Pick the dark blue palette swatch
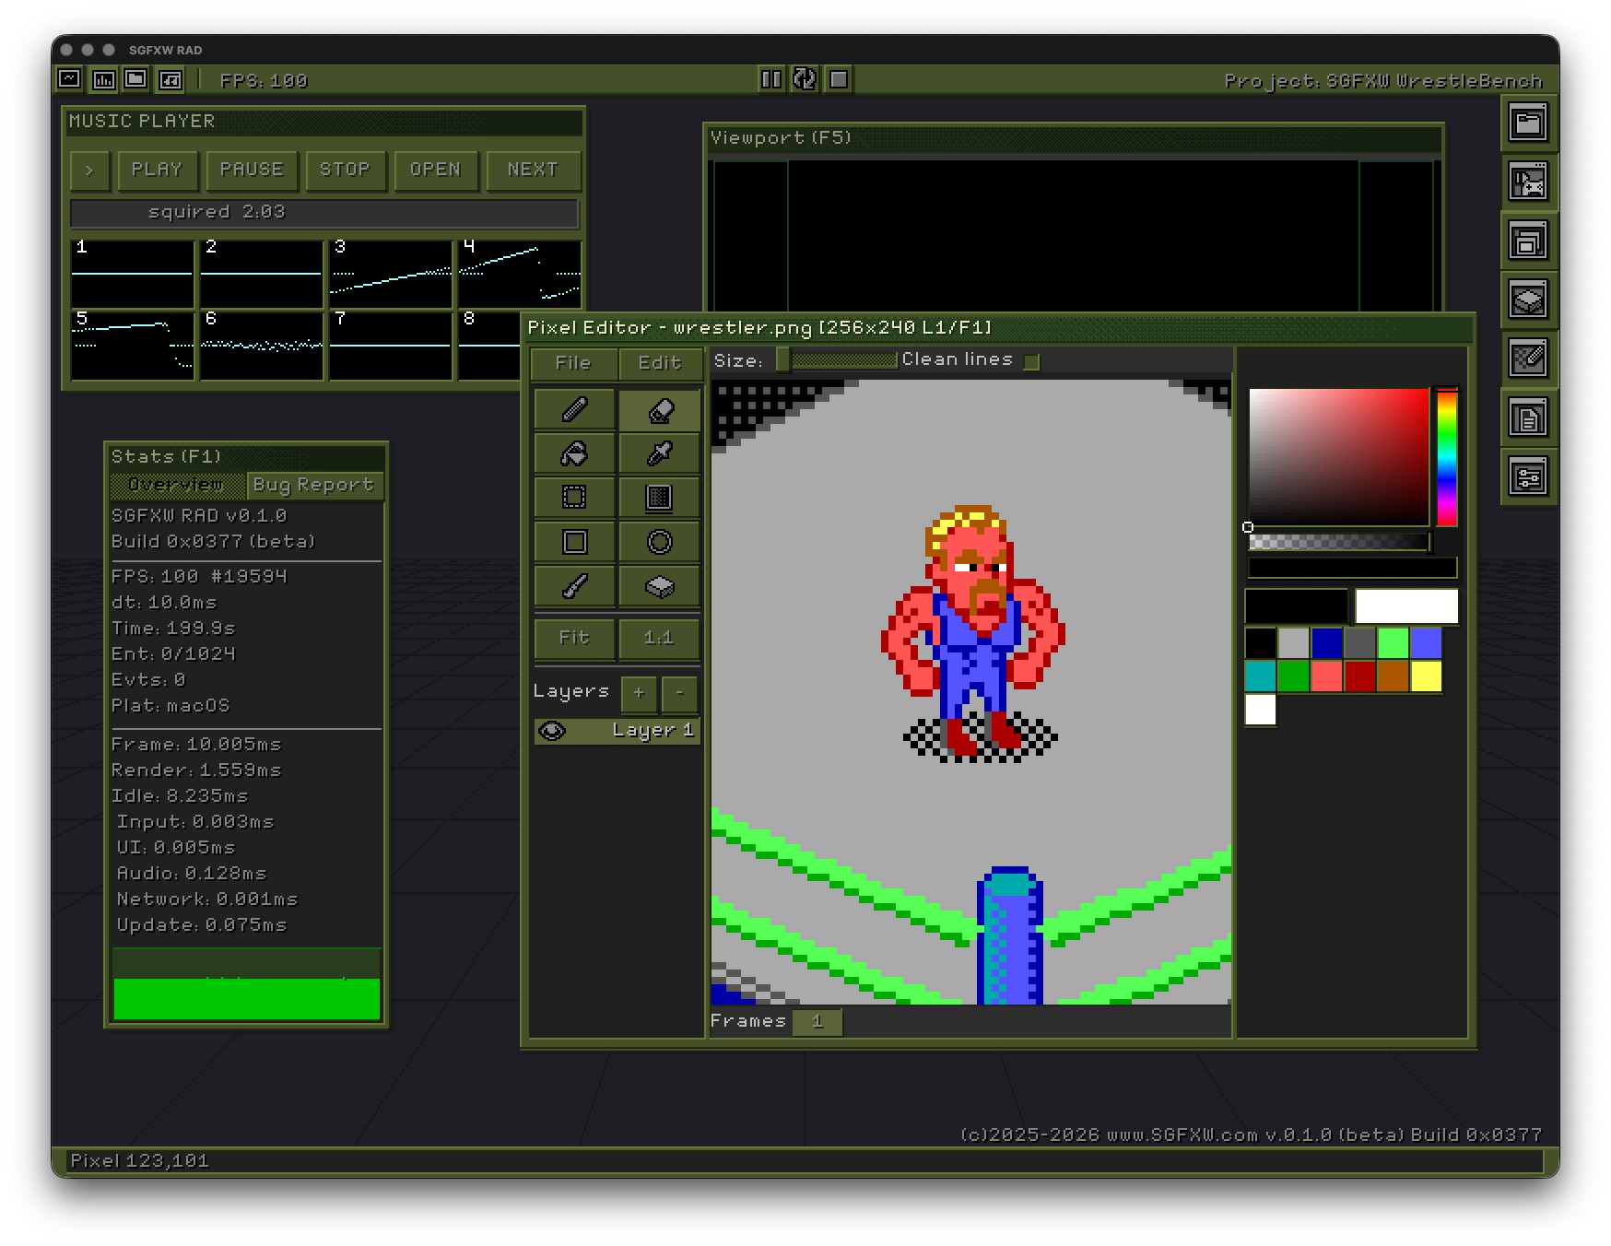 pos(1327,643)
